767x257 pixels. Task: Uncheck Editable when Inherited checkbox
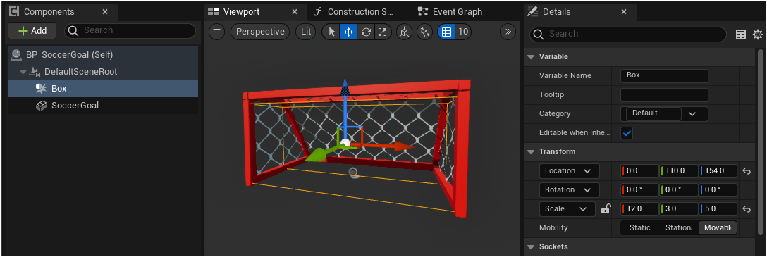(x=627, y=133)
